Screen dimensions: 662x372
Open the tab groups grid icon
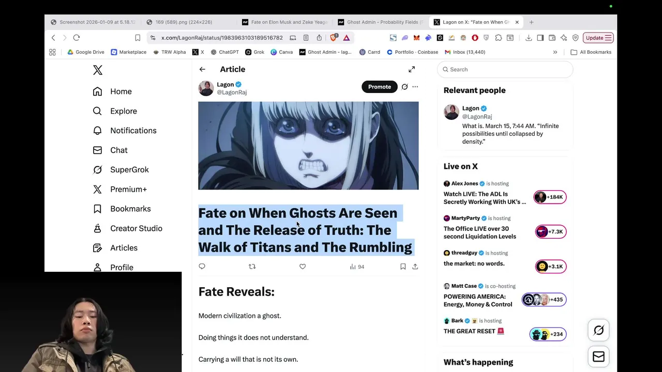[52, 52]
